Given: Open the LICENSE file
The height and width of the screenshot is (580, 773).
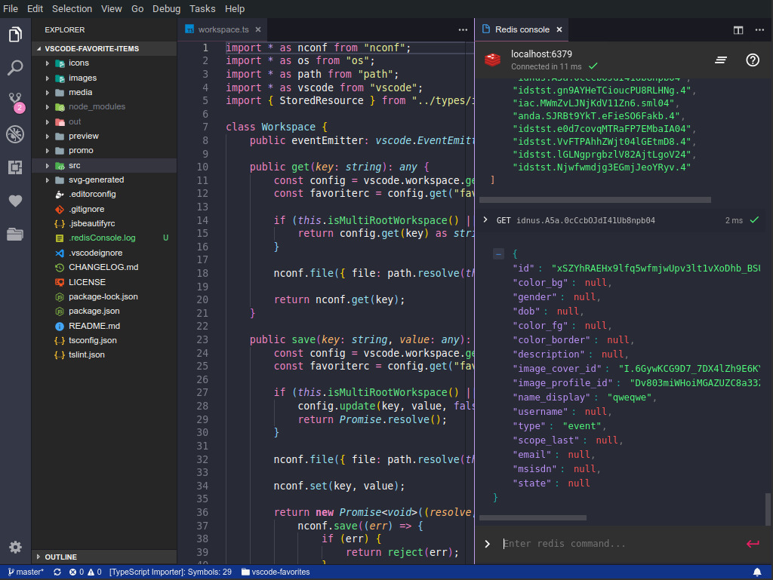Looking at the screenshot, I should [104, 282].
